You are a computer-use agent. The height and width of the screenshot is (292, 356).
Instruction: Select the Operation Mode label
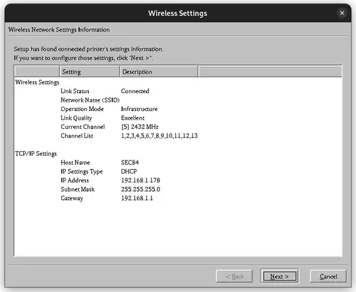click(x=82, y=109)
